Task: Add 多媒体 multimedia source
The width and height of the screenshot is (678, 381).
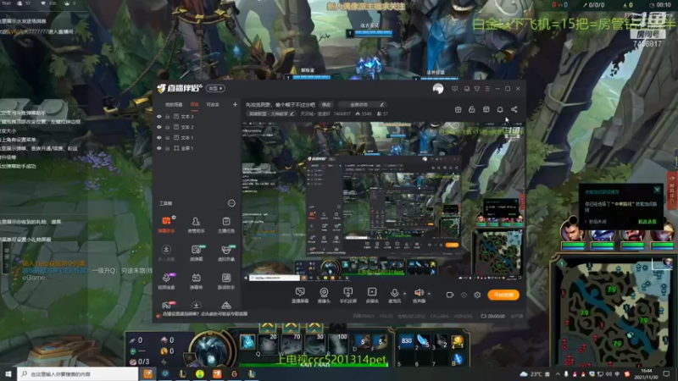Action: point(372,295)
